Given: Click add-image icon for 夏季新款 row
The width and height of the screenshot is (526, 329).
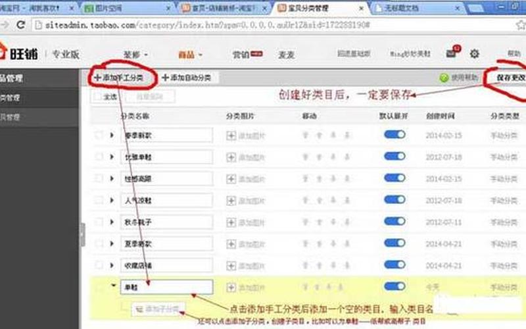Looking at the screenshot, I should click(x=231, y=244).
